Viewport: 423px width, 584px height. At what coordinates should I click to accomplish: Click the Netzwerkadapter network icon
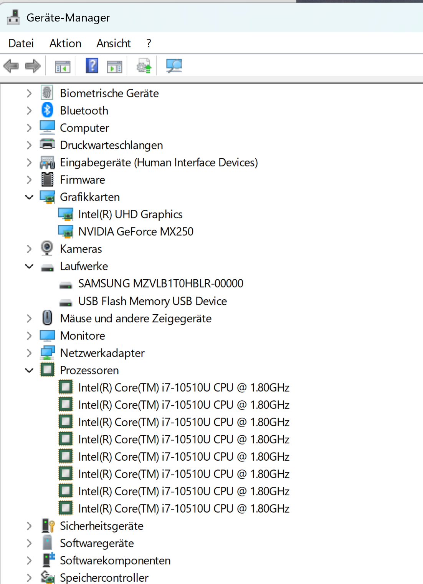coord(47,352)
